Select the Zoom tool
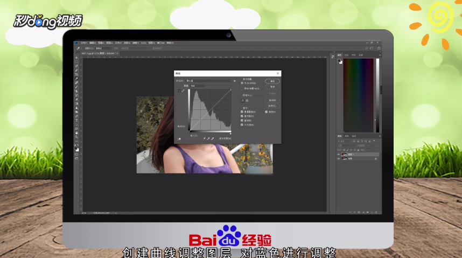This screenshot has width=462, height=258. coord(76,137)
